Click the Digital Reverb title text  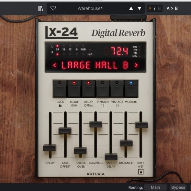[118, 33]
